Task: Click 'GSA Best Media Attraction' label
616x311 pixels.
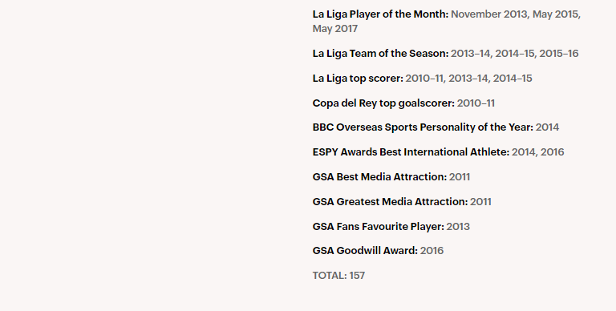Action: tap(379, 177)
